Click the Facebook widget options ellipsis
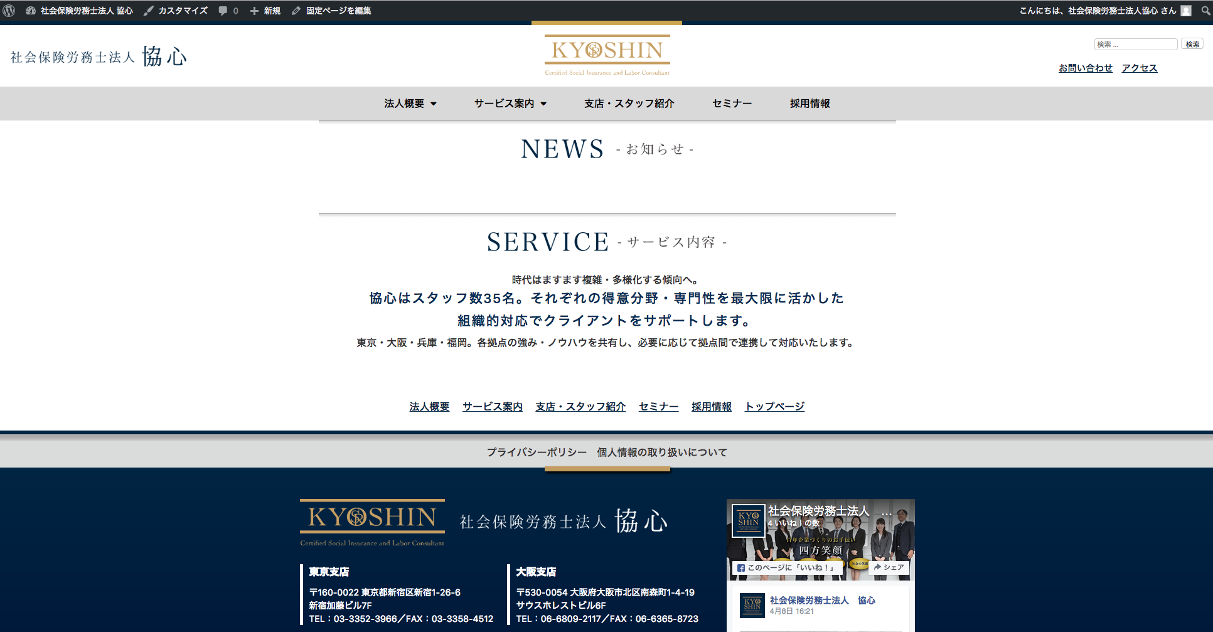Image resolution: width=1213 pixels, height=632 pixels. (x=886, y=514)
